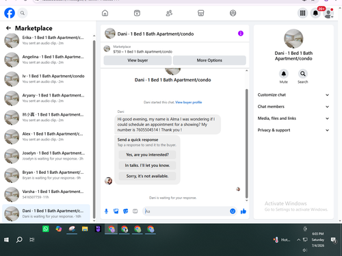Expand Privacy & support section
This screenshot has height=256, width=342.
[293, 130]
